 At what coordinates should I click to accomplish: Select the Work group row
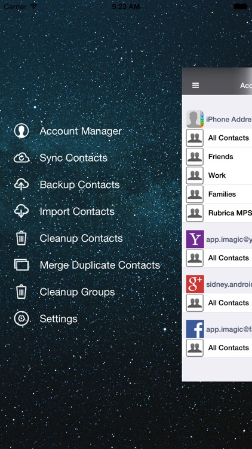pyautogui.click(x=217, y=175)
